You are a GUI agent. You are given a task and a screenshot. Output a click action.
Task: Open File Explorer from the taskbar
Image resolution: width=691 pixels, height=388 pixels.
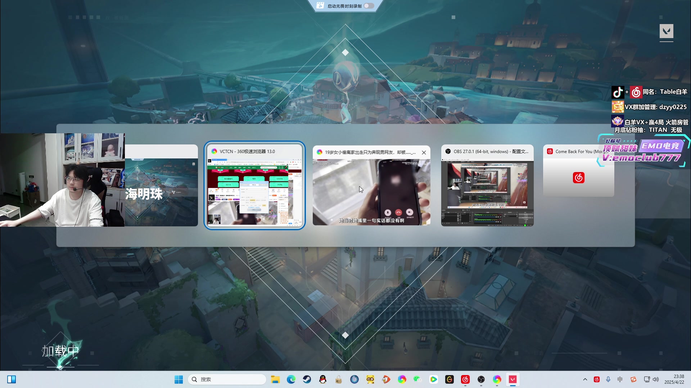(275, 379)
